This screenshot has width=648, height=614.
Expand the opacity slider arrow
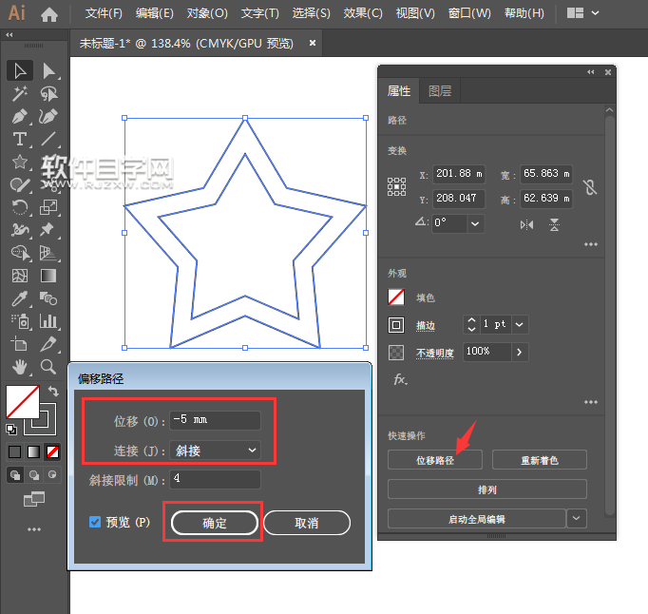(x=520, y=353)
